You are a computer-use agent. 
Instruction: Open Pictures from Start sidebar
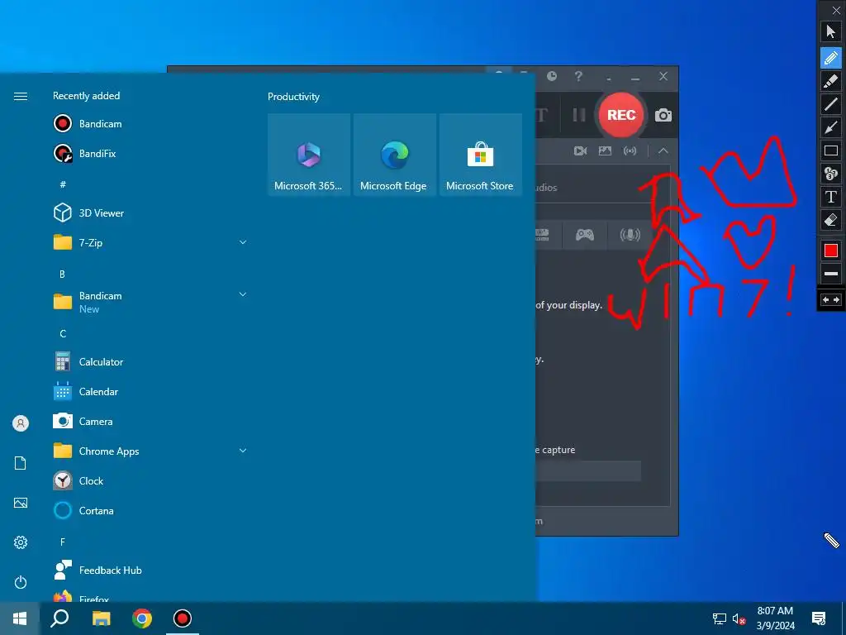click(21, 503)
